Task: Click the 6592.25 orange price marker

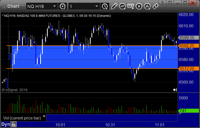Action: coord(188,46)
